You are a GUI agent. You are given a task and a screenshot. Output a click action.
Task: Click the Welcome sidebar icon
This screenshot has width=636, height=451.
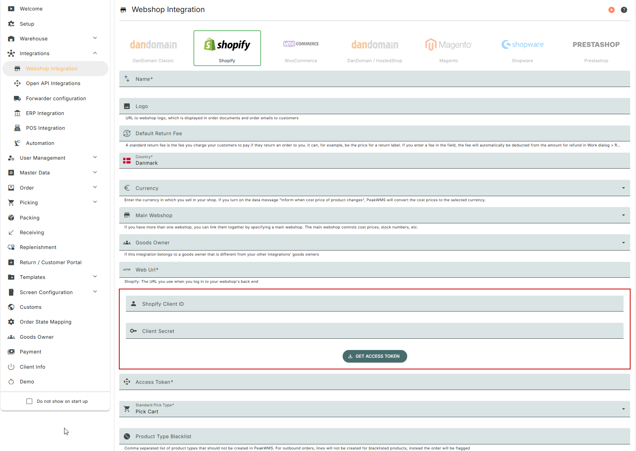pos(11,9)
